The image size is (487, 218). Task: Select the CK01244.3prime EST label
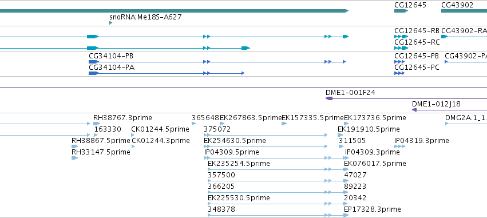161,141
